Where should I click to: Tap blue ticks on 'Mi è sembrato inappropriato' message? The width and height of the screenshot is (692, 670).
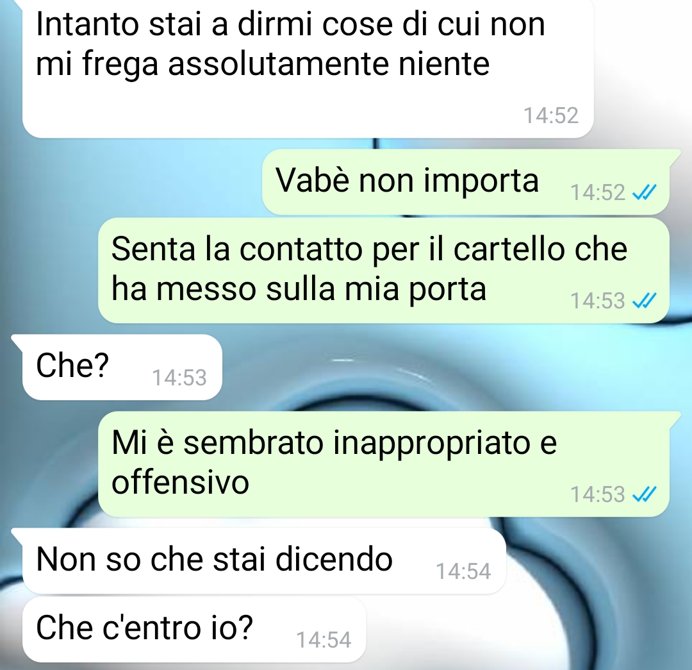coord(645,494)
